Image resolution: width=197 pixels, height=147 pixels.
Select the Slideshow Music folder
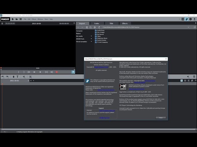[101, 38]
